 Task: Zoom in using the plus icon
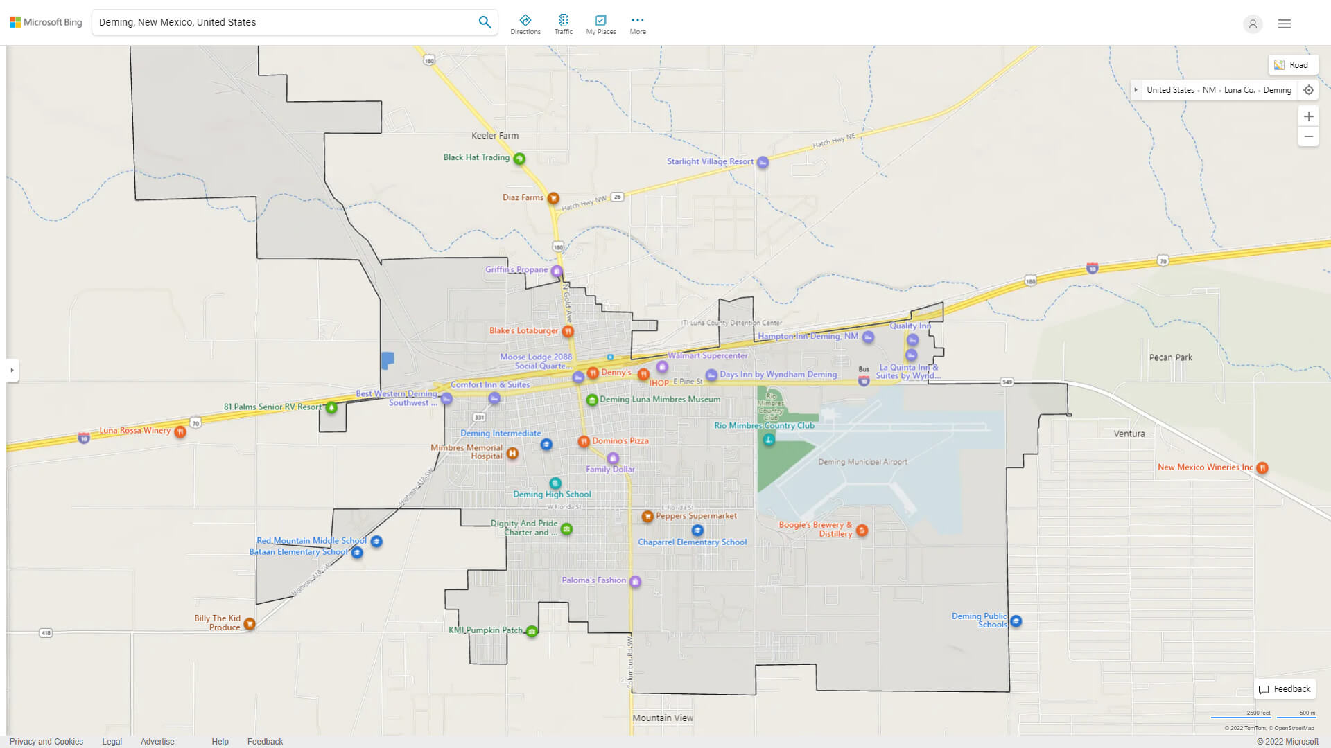pyautogui.click(x=1309, y=116)
